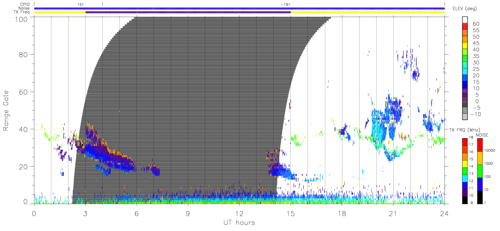The width and height of the screenshot is (500, 231).
Task: Pick the red ELEV swatch between 55 and 60
Action: tap(465, 27)
